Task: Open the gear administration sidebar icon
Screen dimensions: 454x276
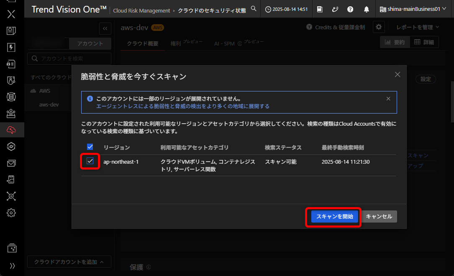Action: pyautogui.click(x=11, y=213)
